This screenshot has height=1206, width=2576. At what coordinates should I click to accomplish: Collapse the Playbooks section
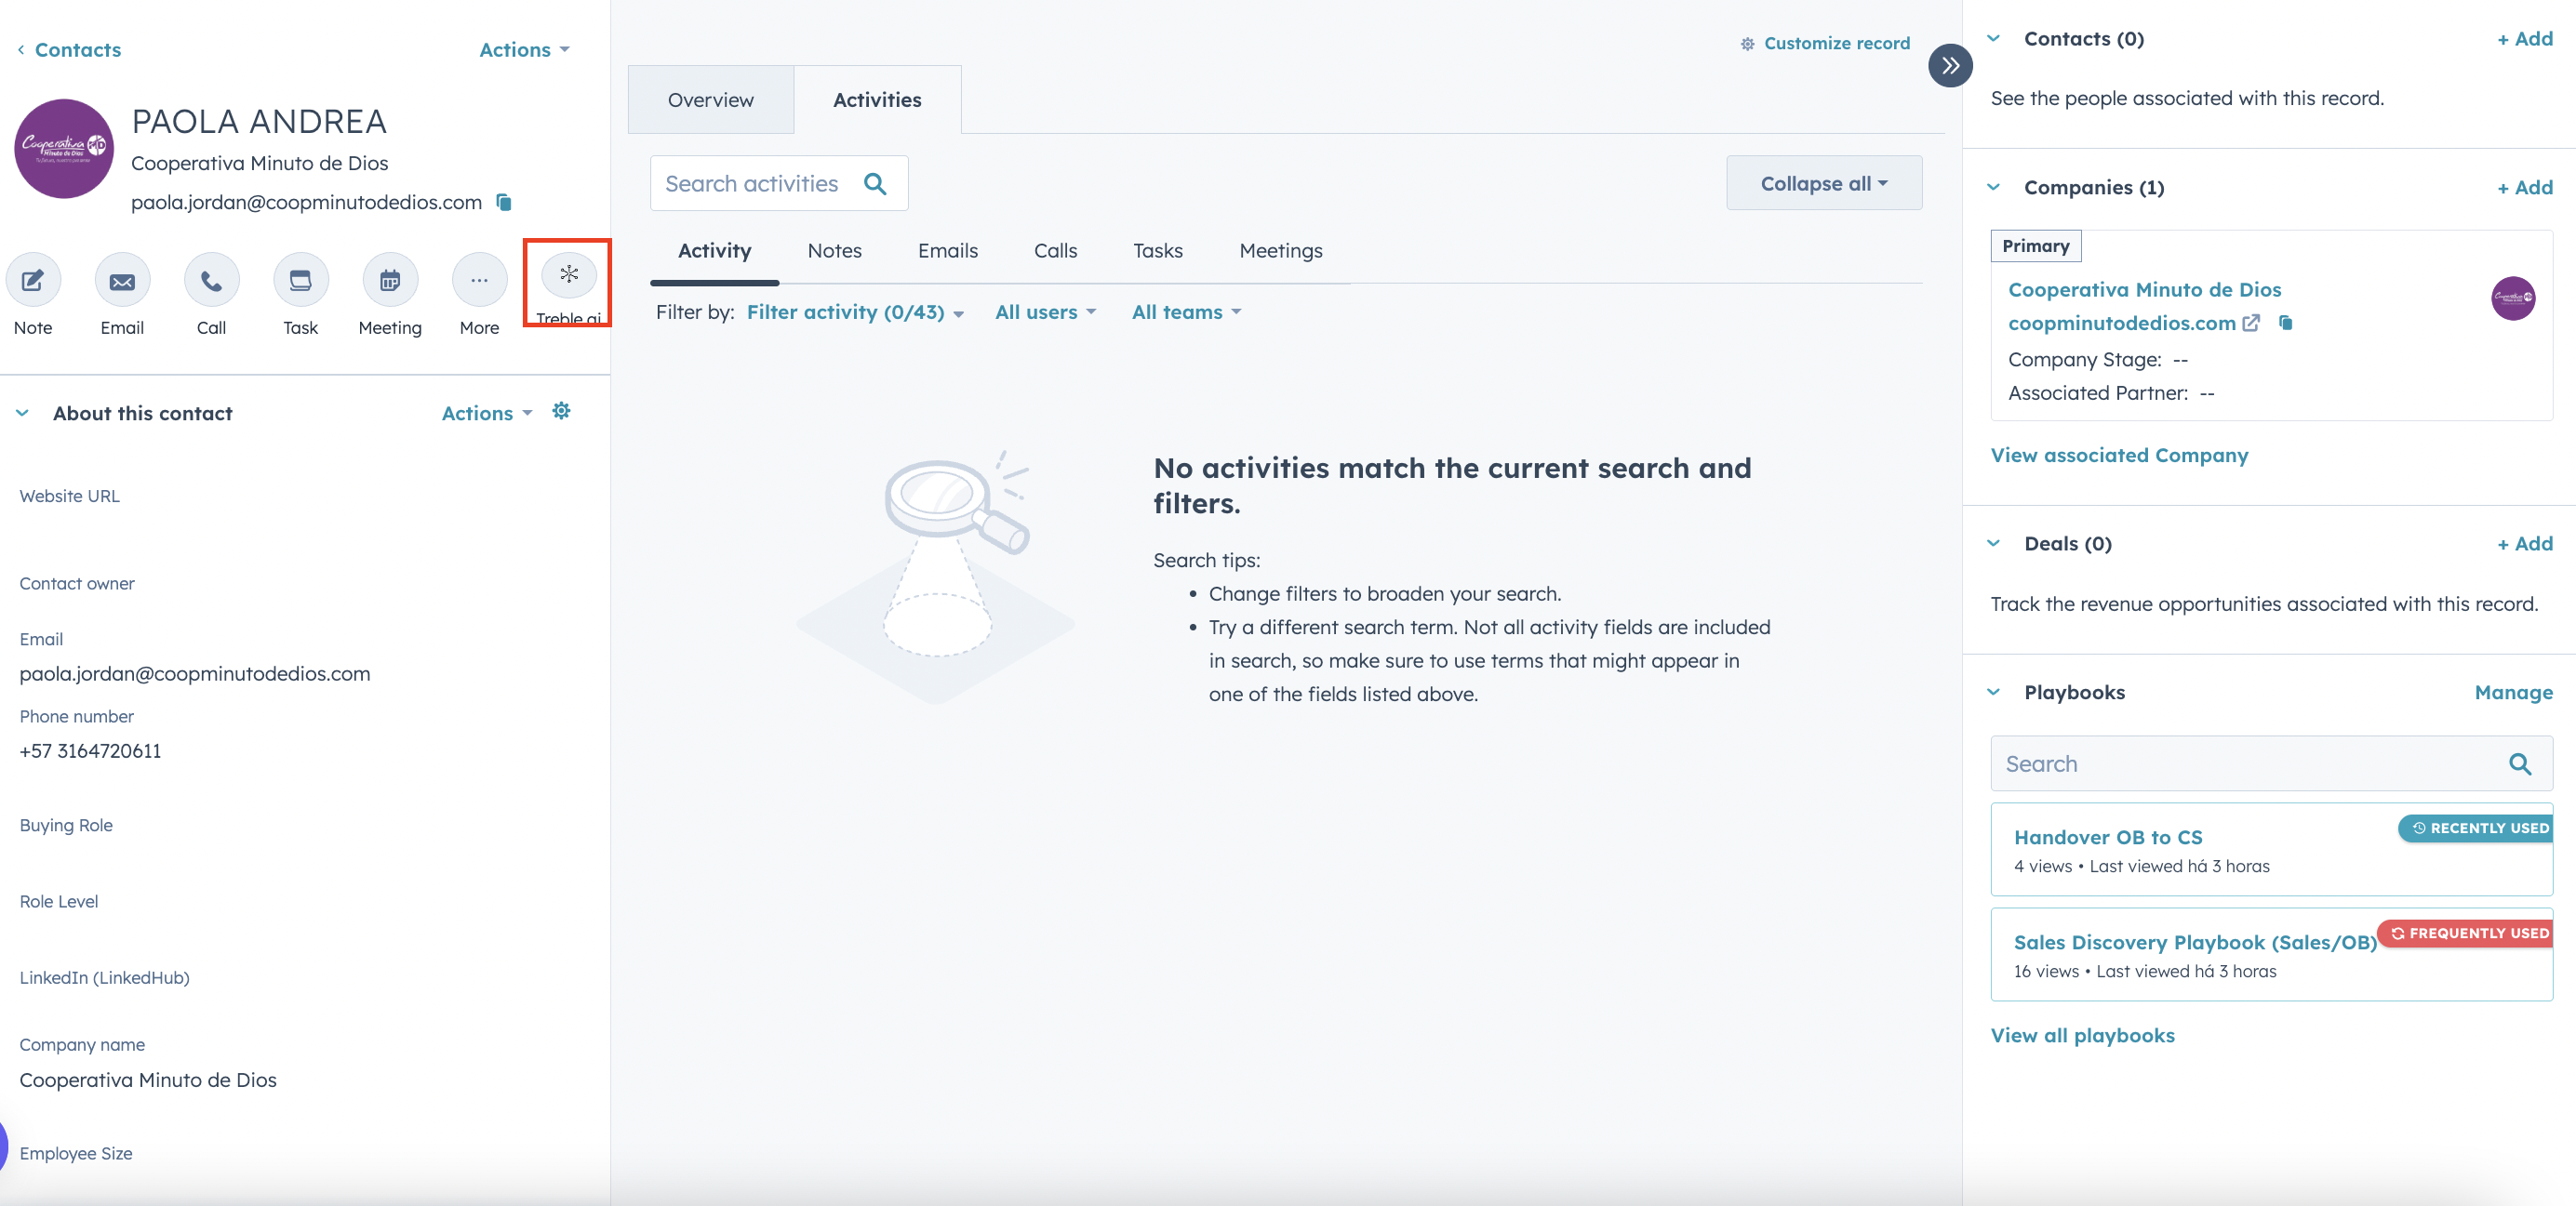coord(1992,693)
